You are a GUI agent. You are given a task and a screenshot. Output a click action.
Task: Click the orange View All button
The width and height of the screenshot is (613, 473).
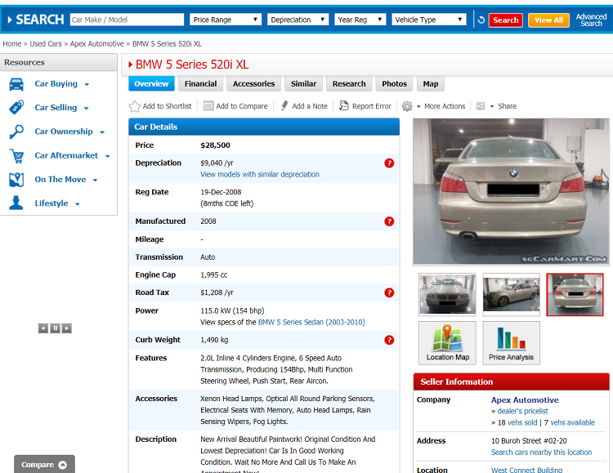(x=548, y=20)
